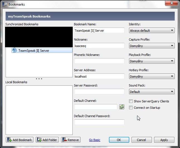Expand the Hotkey Profile dropdown
Image resolution: width=180 pixels, height=148 pixels.
(152, 76)
